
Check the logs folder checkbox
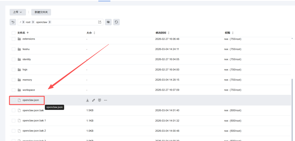click(14, 69)
